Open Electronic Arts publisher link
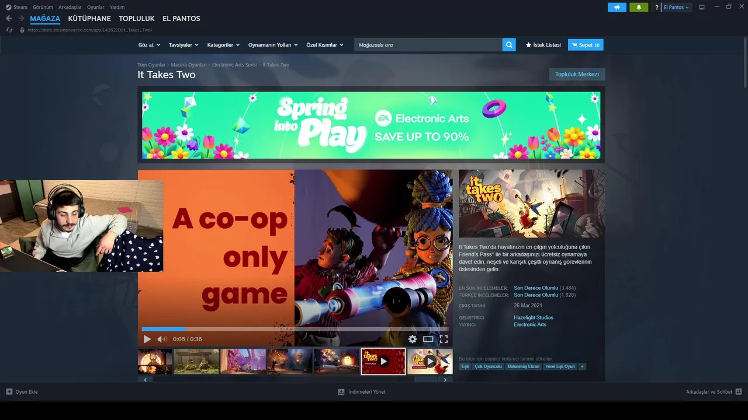The height and width of the screenshot is (420, 748). [x=530, y=324]
